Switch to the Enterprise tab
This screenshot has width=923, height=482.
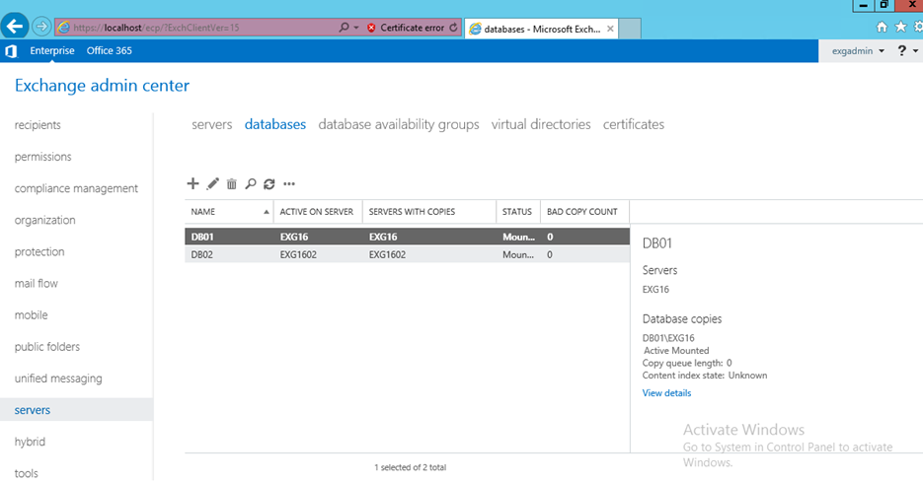point(52,50)
